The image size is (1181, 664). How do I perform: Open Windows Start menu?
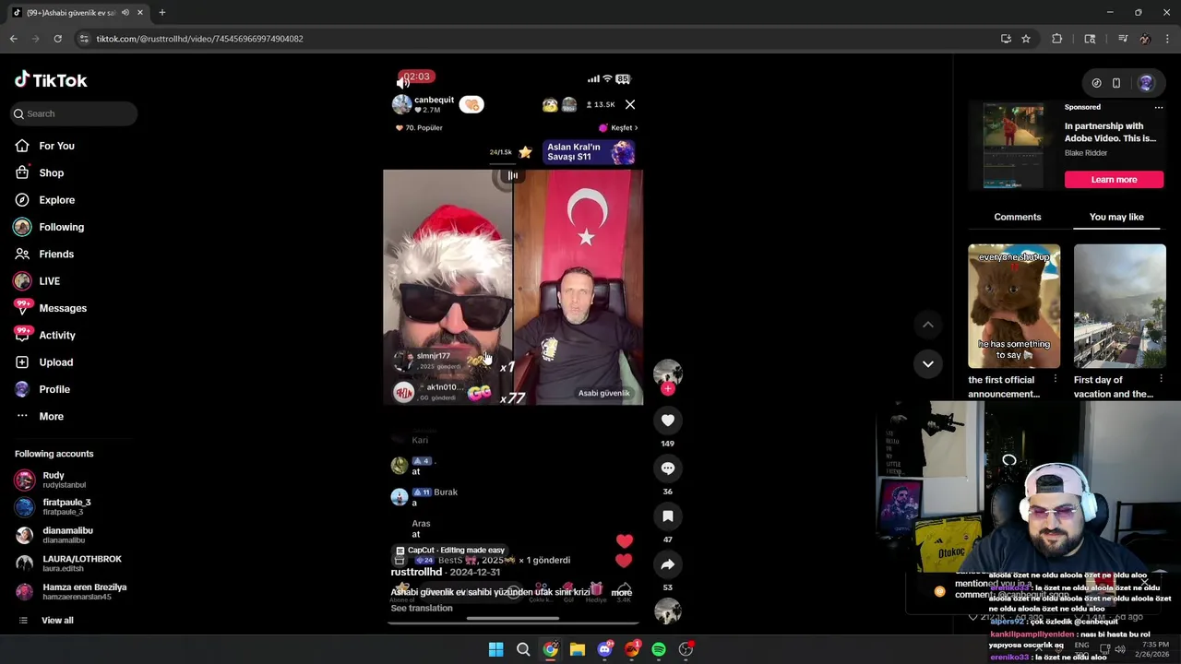click(x=495, y=649)
